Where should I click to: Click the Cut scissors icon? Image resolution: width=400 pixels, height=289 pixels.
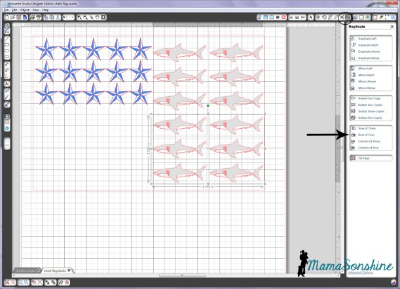[x=58, y=18]
